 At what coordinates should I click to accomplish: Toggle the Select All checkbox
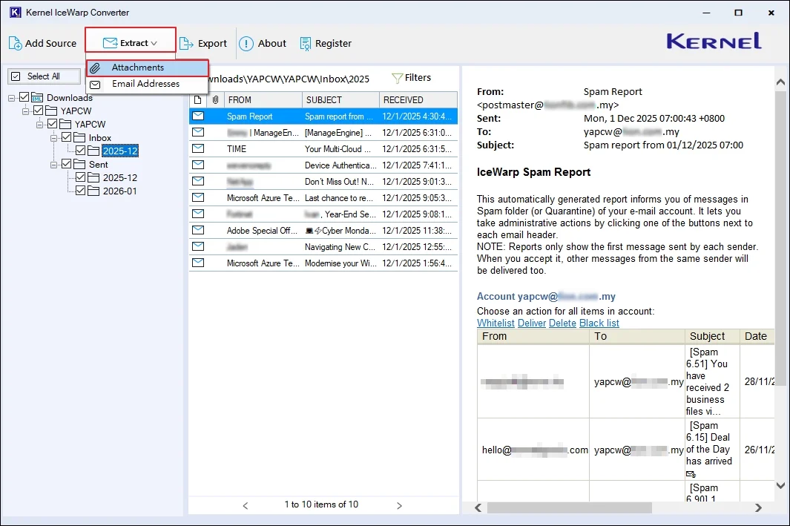pyautogui.click(x=16, y=76)
